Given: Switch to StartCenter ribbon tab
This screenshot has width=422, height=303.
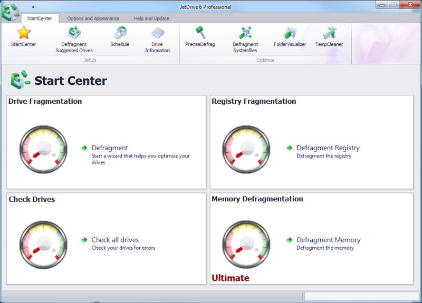Looking at the screenshot, I should (x=40, y=18).
